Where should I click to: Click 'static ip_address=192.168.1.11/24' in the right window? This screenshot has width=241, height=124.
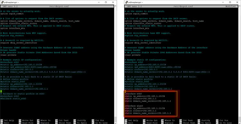pos(145,108)
